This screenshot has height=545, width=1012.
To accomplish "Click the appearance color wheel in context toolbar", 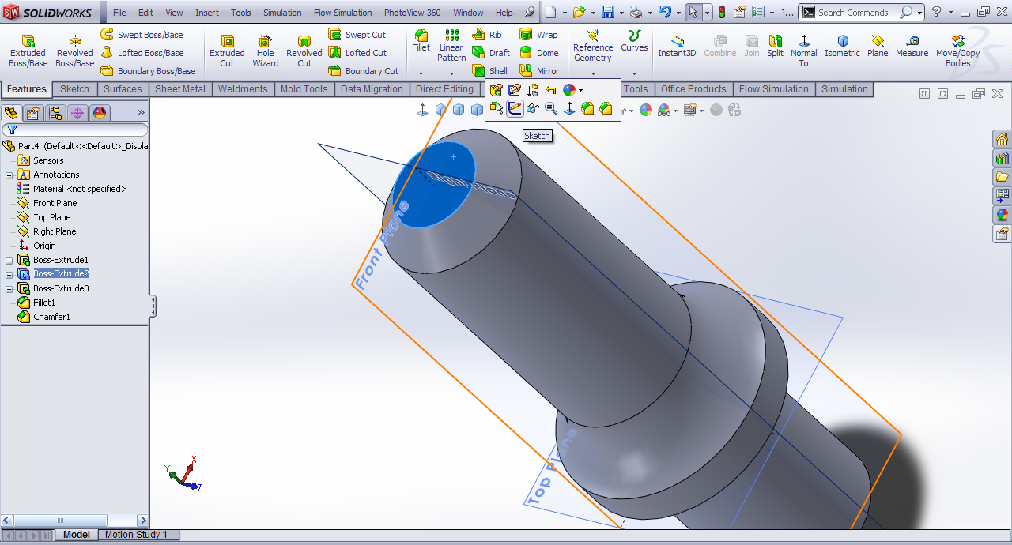I will point(571,90).
